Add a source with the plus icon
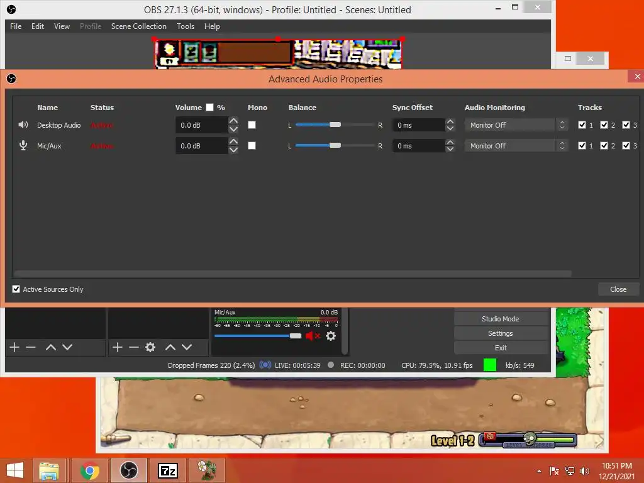This screenshot has width=644, height=483. (118, 347)
